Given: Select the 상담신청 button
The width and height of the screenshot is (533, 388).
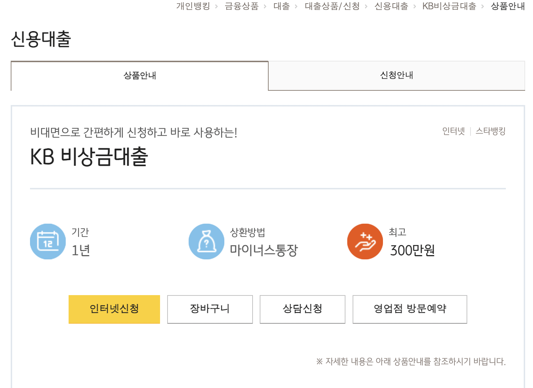Looking at the screenshot, I should point(303,309).
